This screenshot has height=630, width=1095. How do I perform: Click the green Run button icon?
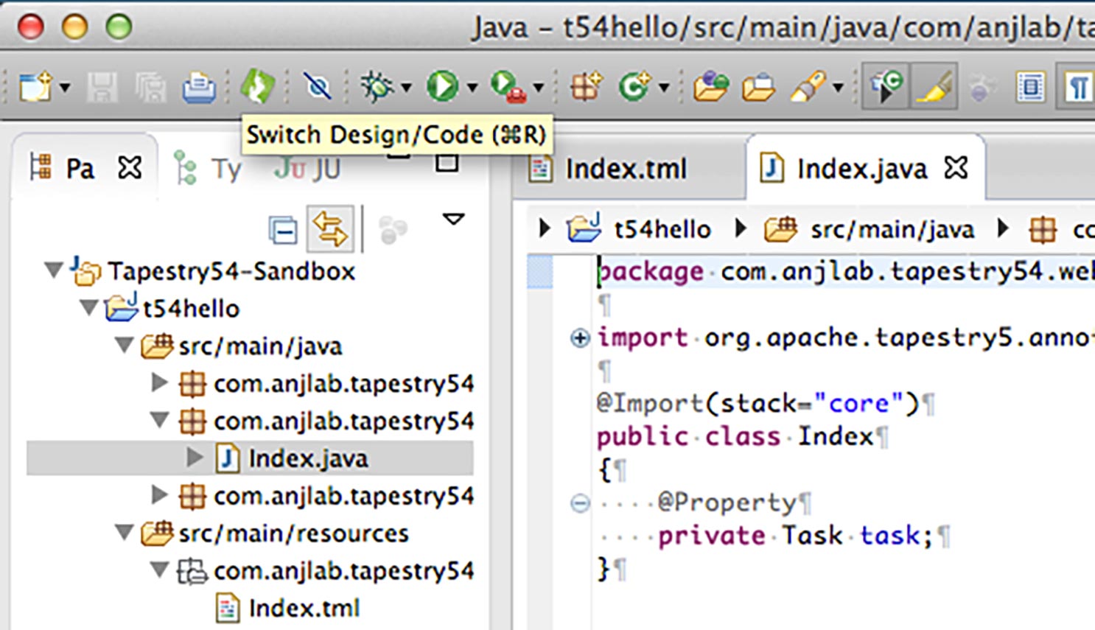click(x=442, y=87)
